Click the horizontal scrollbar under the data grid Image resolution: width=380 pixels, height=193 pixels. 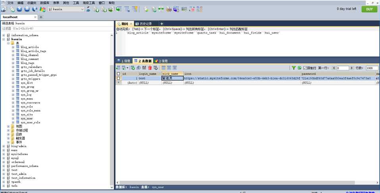237,182
